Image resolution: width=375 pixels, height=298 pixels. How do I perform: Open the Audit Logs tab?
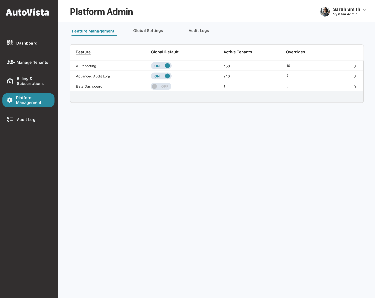pyautogui.click(x=199, y=31)
